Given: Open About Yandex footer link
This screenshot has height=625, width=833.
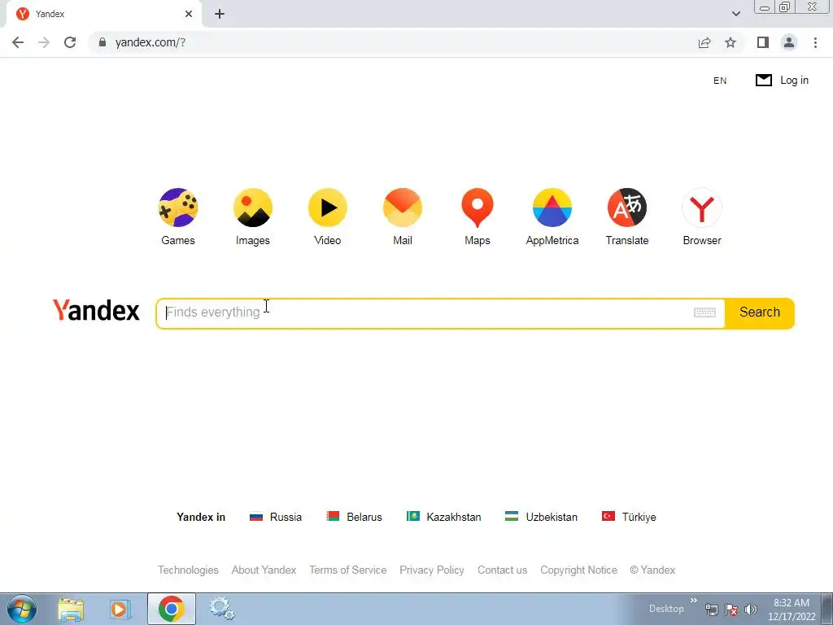Looking at the screenshot, I should (264, 570).
